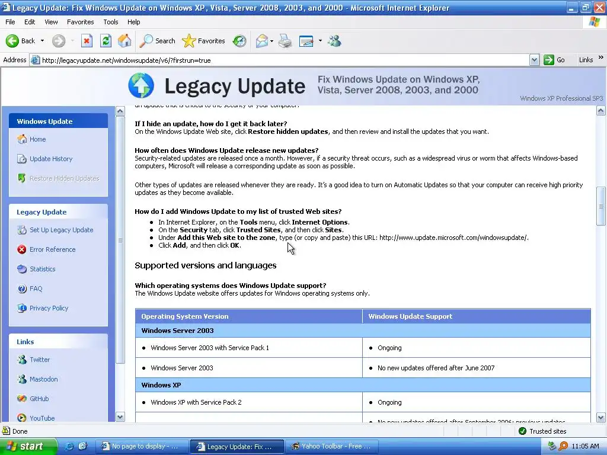Expand the Links toolbar chevron
Screen dimensions: 607x455
tap(601, 57)
